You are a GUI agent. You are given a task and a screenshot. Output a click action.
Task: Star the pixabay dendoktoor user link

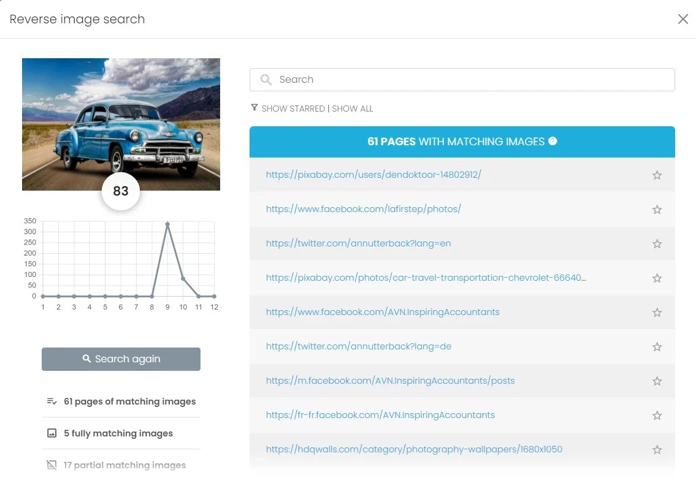coord(657,175)
